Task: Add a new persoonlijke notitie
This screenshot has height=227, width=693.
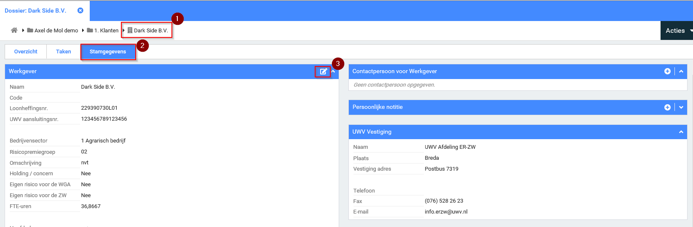Action: (x=667, y=107)
